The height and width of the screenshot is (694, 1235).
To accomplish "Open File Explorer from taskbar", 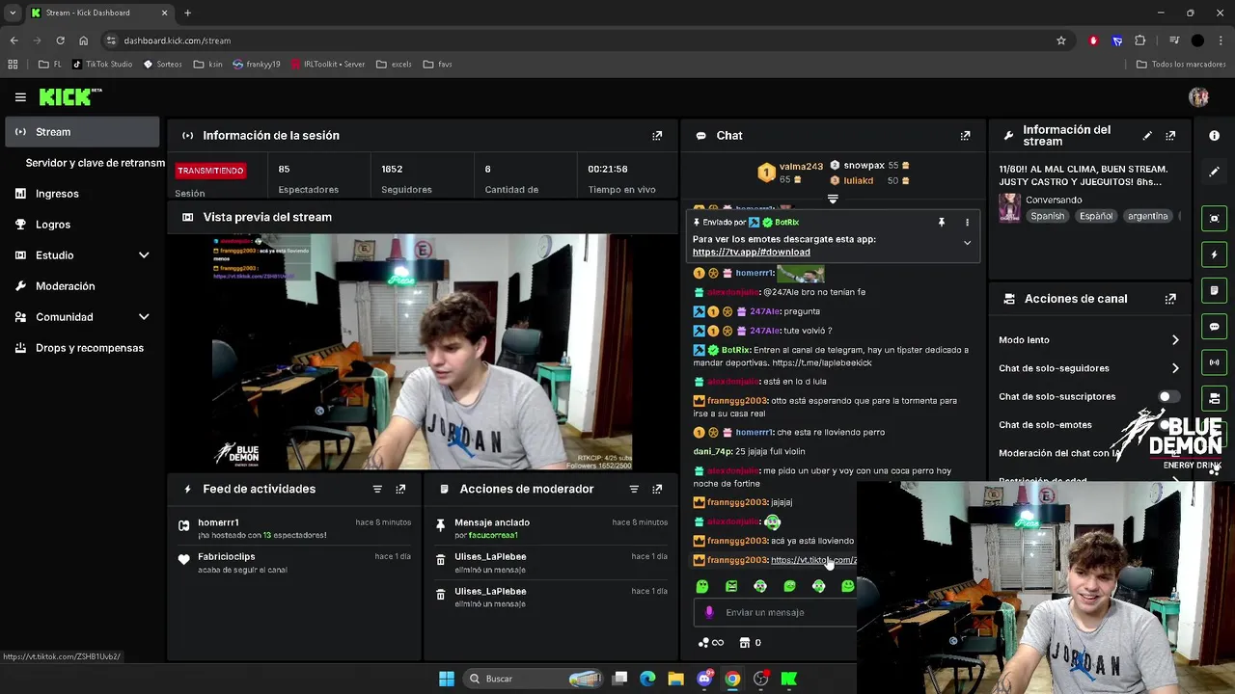I will [675, 679].
